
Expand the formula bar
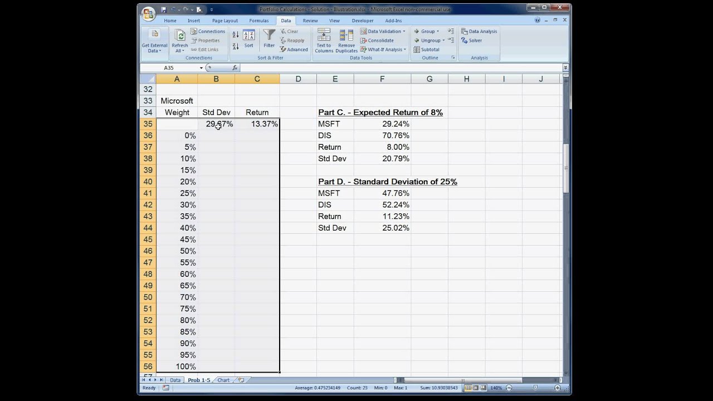click(x=565, y=68)
